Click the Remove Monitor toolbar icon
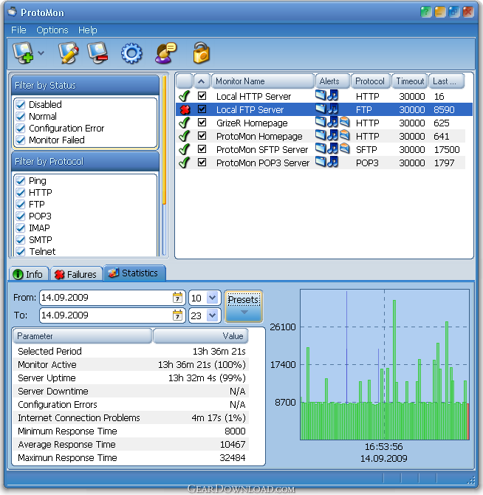Image resolution: width=483 pixels, height=495 pixels. (98, 53)
